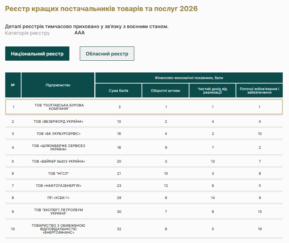Open the Національний реєстр tab
Viewport: 289px width, 243px height.
pos(37,54)
